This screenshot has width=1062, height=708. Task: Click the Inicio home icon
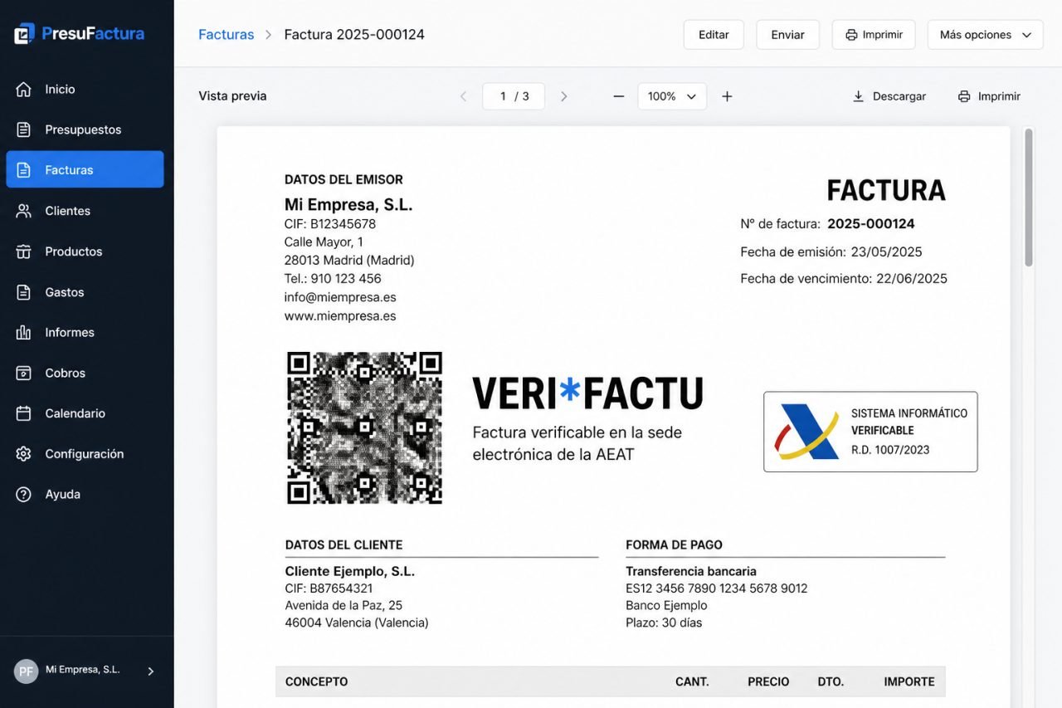(x=23, y=90)
